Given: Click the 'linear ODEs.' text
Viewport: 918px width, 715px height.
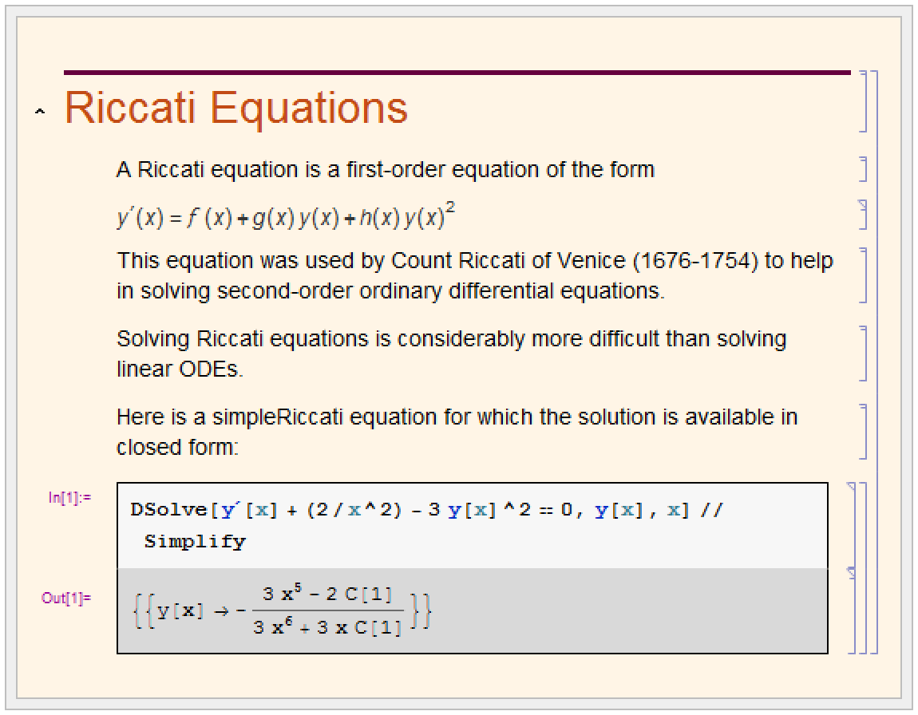Looking at the screenshot, I should point(180,369).
